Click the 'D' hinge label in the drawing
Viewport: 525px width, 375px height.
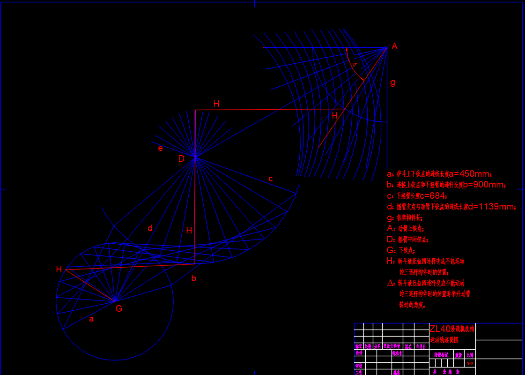pos(181,159)
